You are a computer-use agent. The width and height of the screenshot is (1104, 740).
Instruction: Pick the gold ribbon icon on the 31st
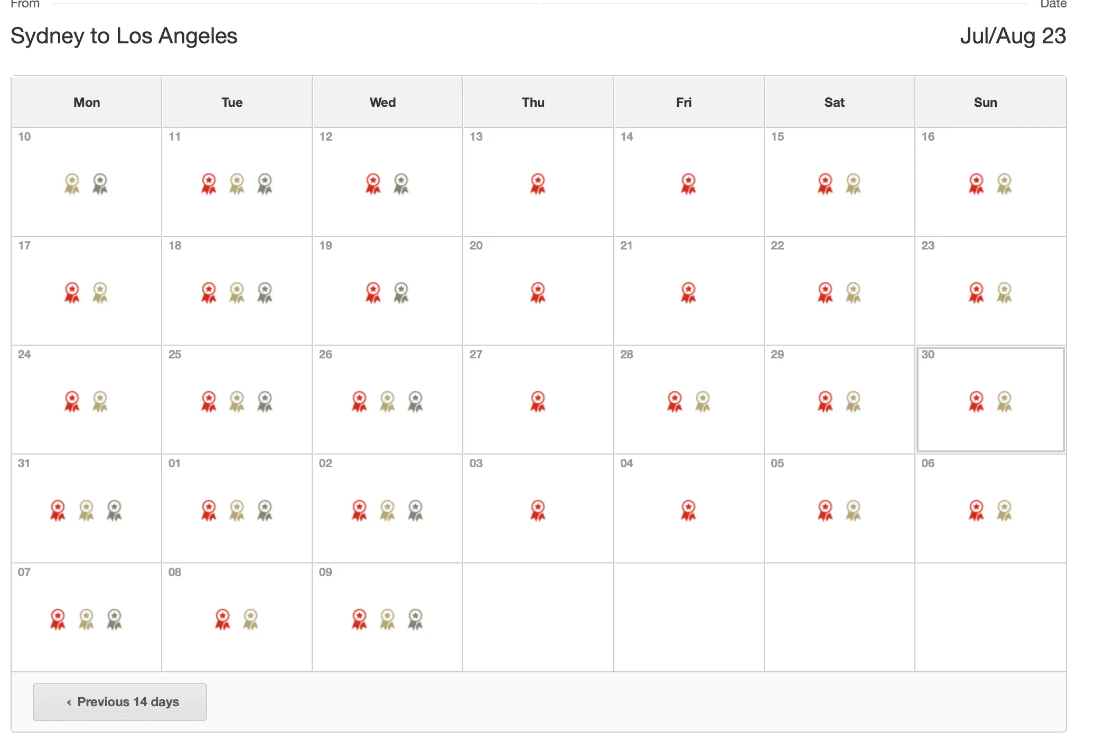(86, 511)
